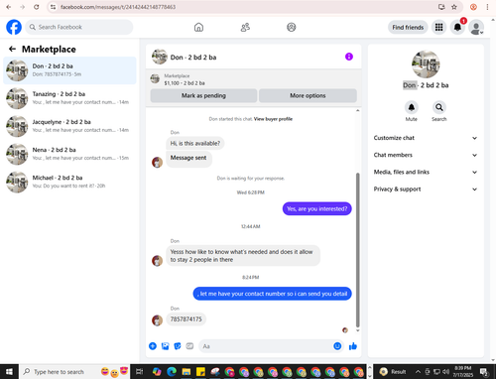The height and width of the screenshot is (379, 496).
Task: Go to the Home feed icon
Action: click(x=198, y=27)
